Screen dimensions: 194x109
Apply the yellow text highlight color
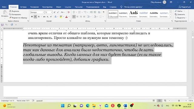click(x=61, y=17)
